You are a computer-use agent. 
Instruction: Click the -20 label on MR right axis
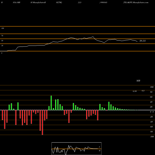coord(151,117)
